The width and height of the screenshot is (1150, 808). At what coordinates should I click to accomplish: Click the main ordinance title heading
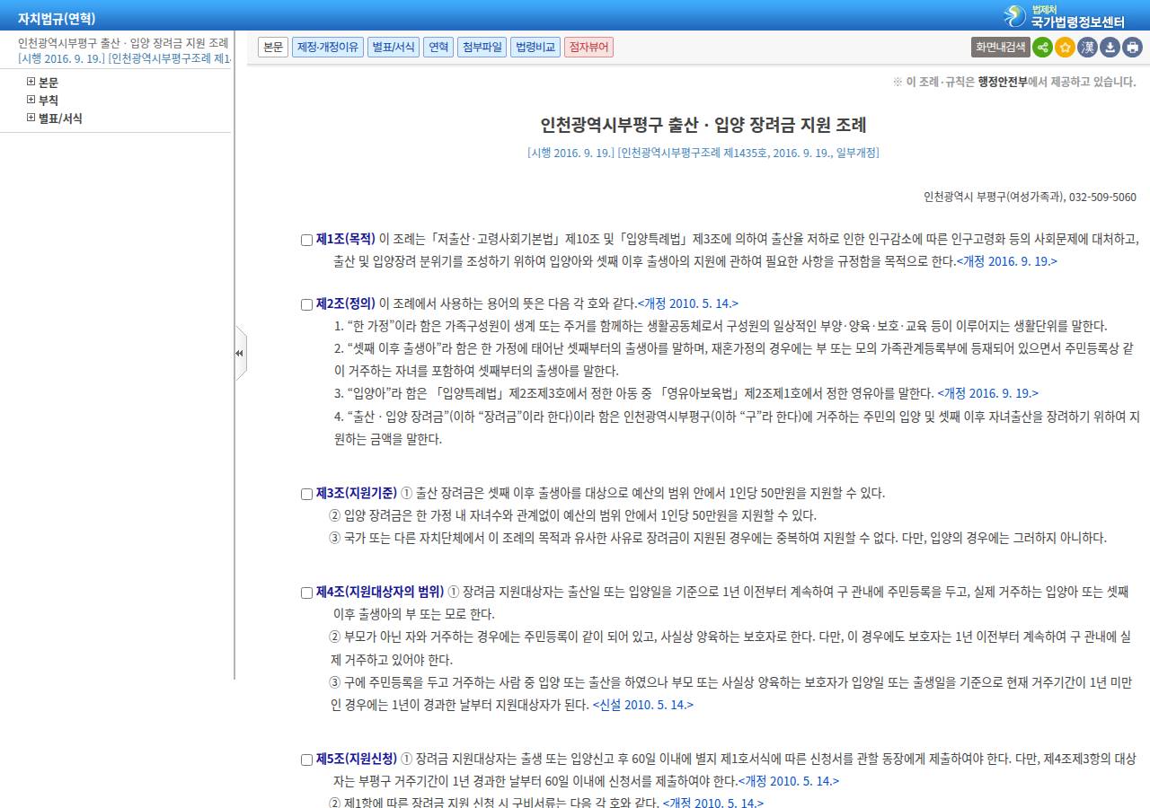[x=703, y=125]
